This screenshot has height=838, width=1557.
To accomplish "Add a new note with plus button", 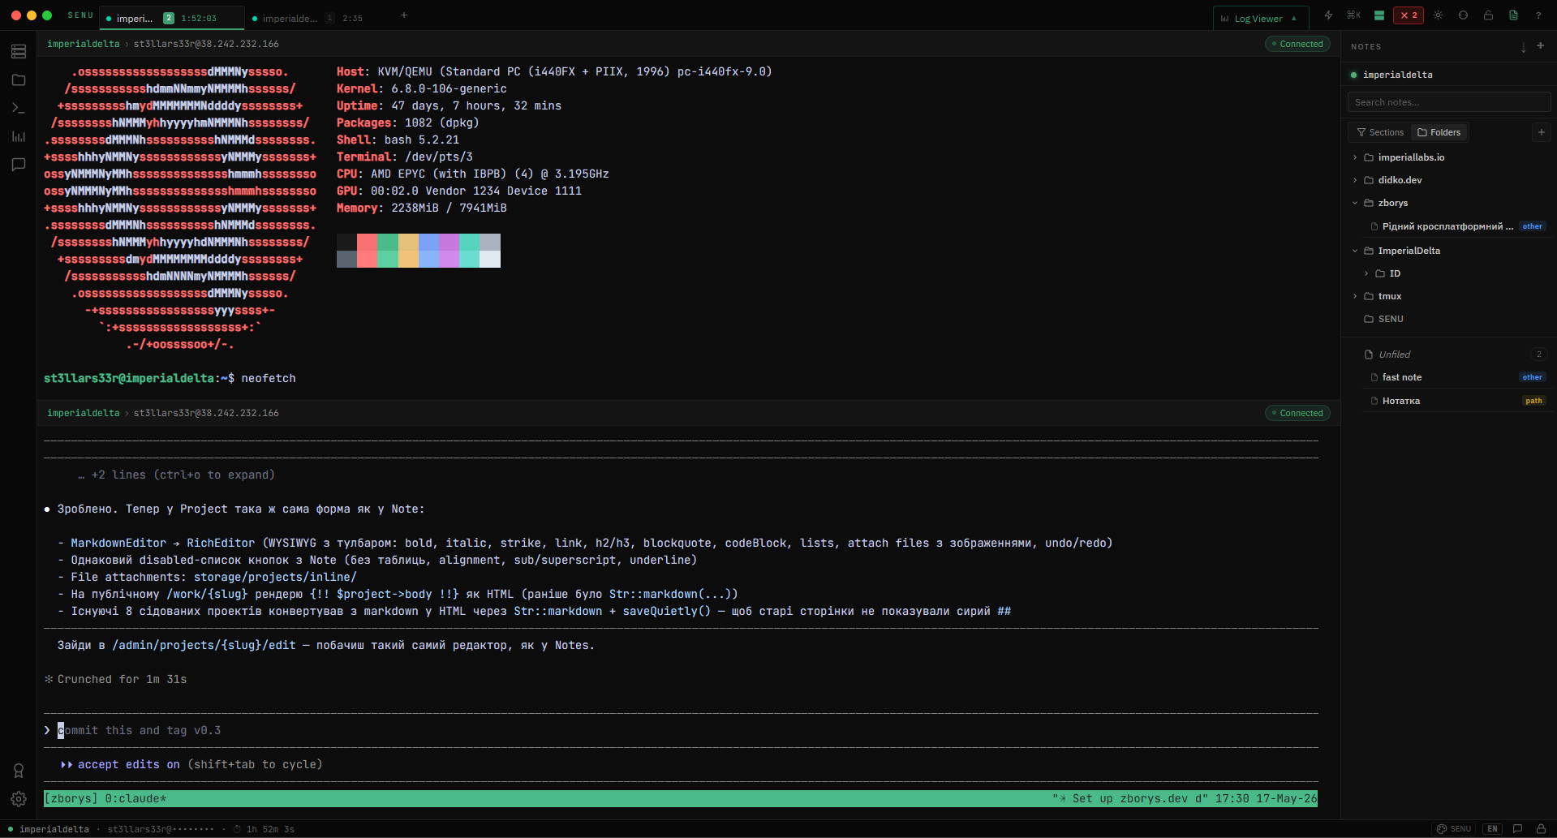I will pos(1541,46).
